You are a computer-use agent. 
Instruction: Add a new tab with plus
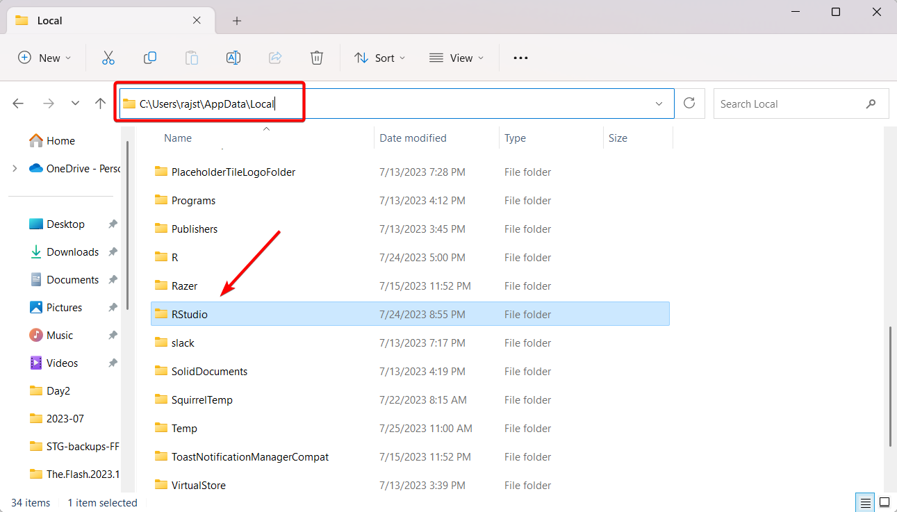pos(237,21)
